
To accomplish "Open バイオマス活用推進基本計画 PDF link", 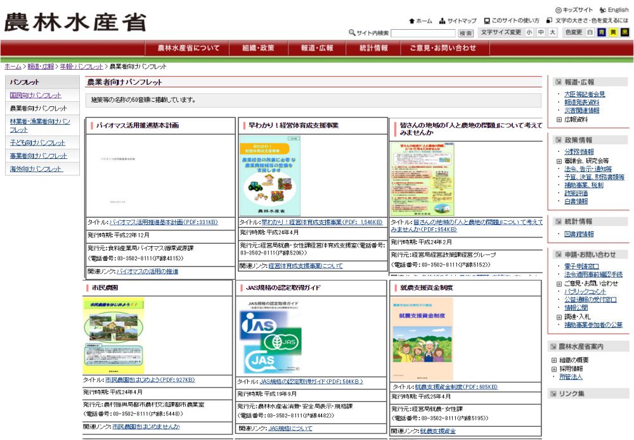I will tap(164, 222).
